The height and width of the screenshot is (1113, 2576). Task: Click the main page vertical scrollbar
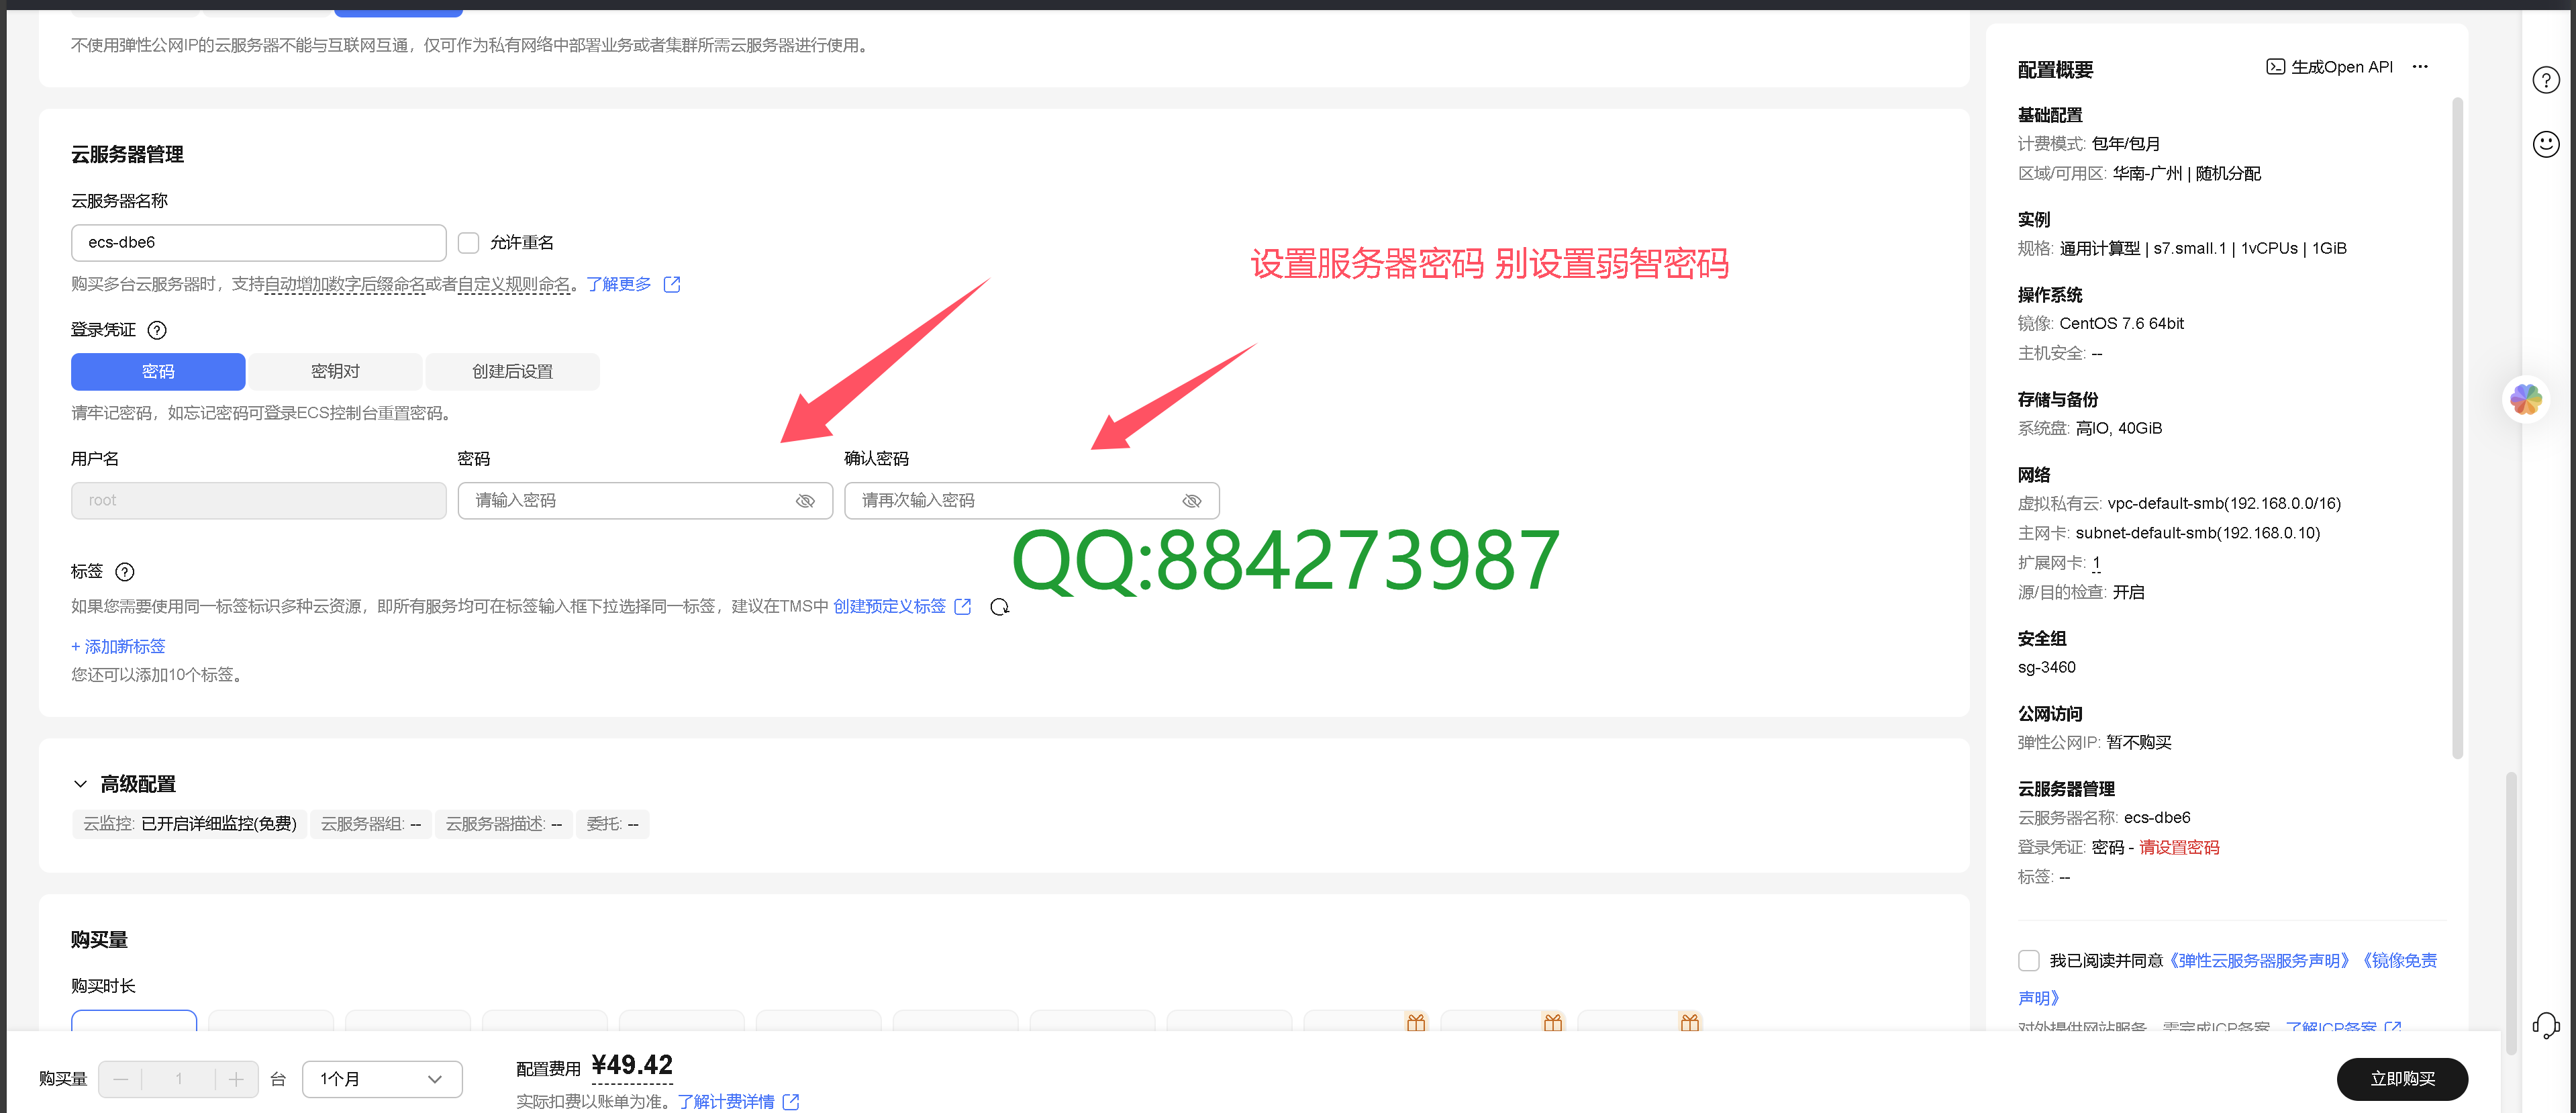pyautogui.click(x=2510, y=912)
